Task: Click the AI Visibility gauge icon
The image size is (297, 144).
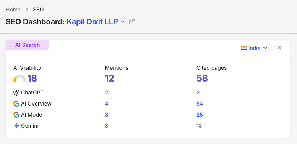Action: coord(19,78)
